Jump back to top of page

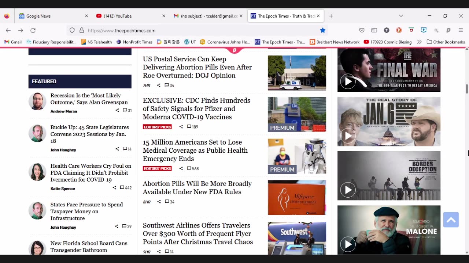451,220
